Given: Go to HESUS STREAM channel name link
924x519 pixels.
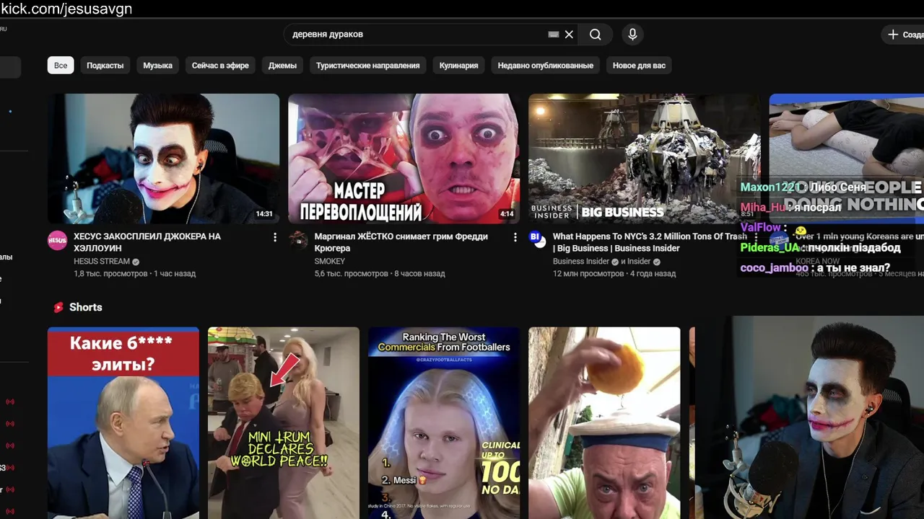Looking at the screenshot, I should [102, 262].
